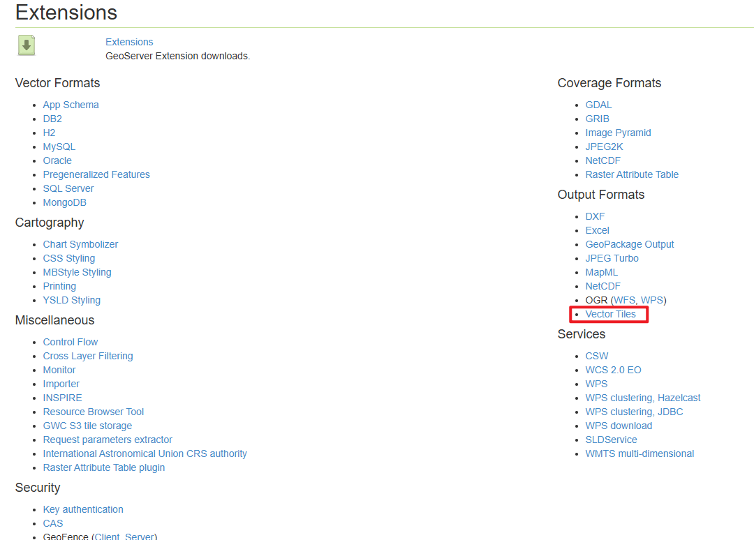Select the GDAL coverage format
754x540 pixels.
point(598,105)
